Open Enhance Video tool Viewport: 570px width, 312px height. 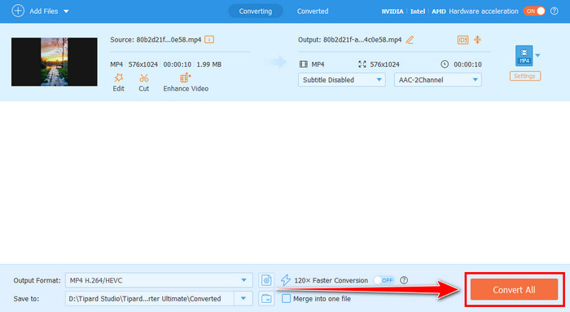click(186, 82)
